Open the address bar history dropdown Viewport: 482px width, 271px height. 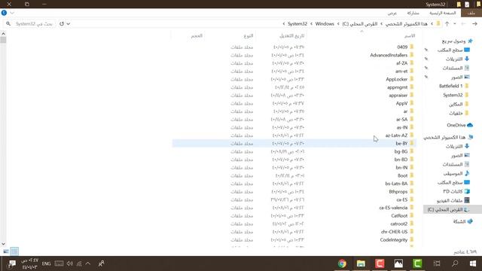(69, 23)
